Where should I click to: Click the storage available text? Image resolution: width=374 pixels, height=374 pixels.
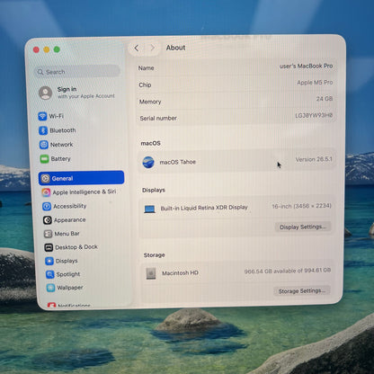click(288, 271)
